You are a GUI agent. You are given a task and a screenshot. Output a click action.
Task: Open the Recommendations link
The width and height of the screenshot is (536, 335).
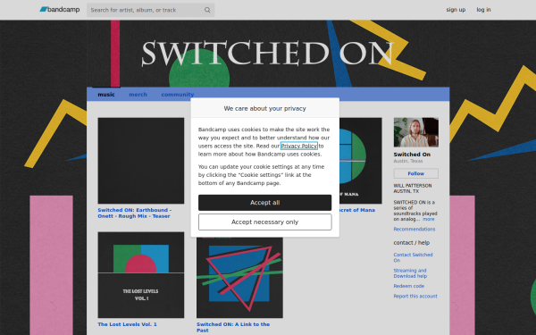coord(415,229)
